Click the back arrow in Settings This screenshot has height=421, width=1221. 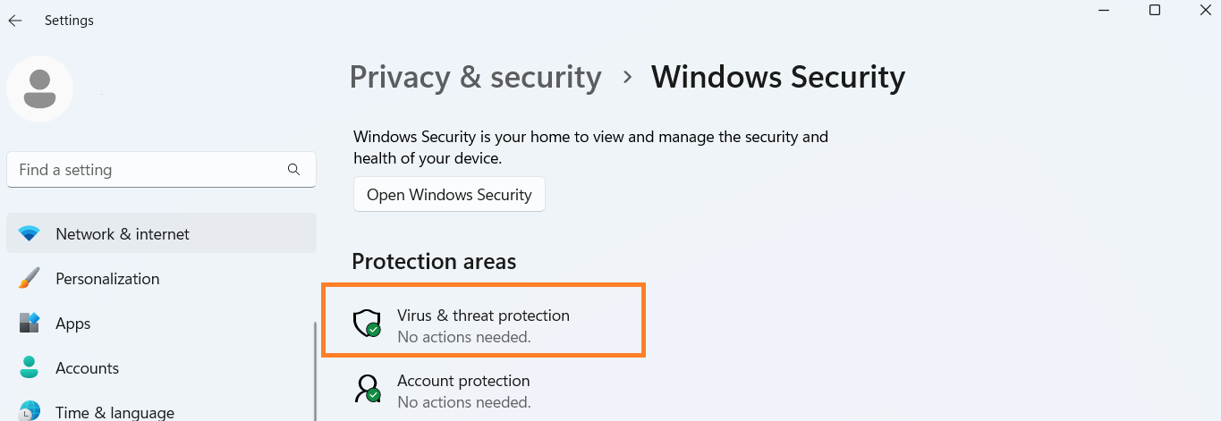point(15,20)
